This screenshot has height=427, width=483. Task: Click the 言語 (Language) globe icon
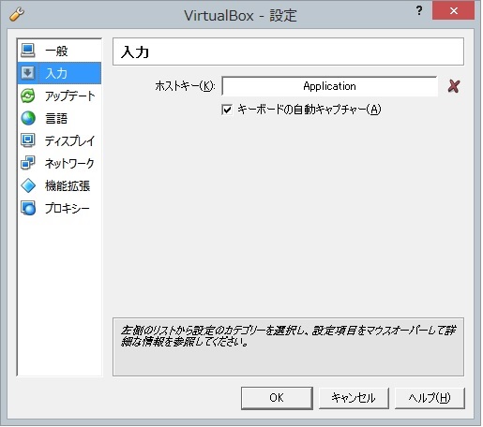click(x=28, y=118)
